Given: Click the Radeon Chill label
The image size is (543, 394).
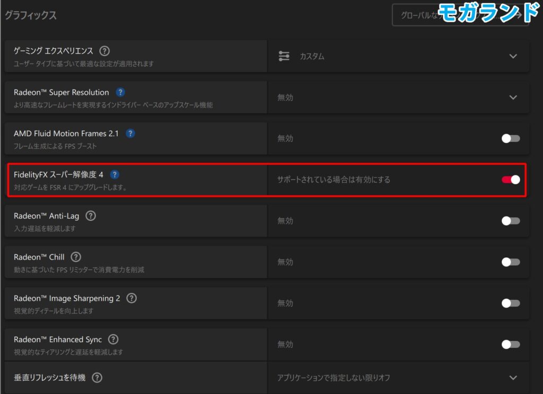Looking at the screenshot, I should [39, 257].
